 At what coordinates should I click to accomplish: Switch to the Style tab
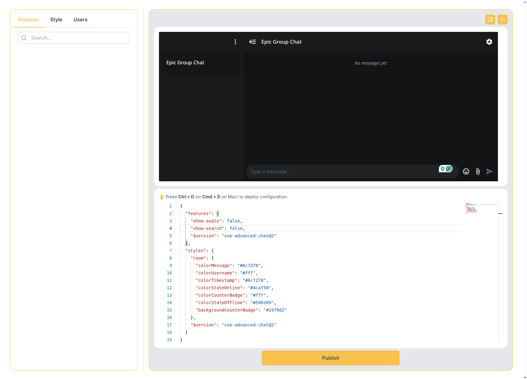tap(56, 19)
